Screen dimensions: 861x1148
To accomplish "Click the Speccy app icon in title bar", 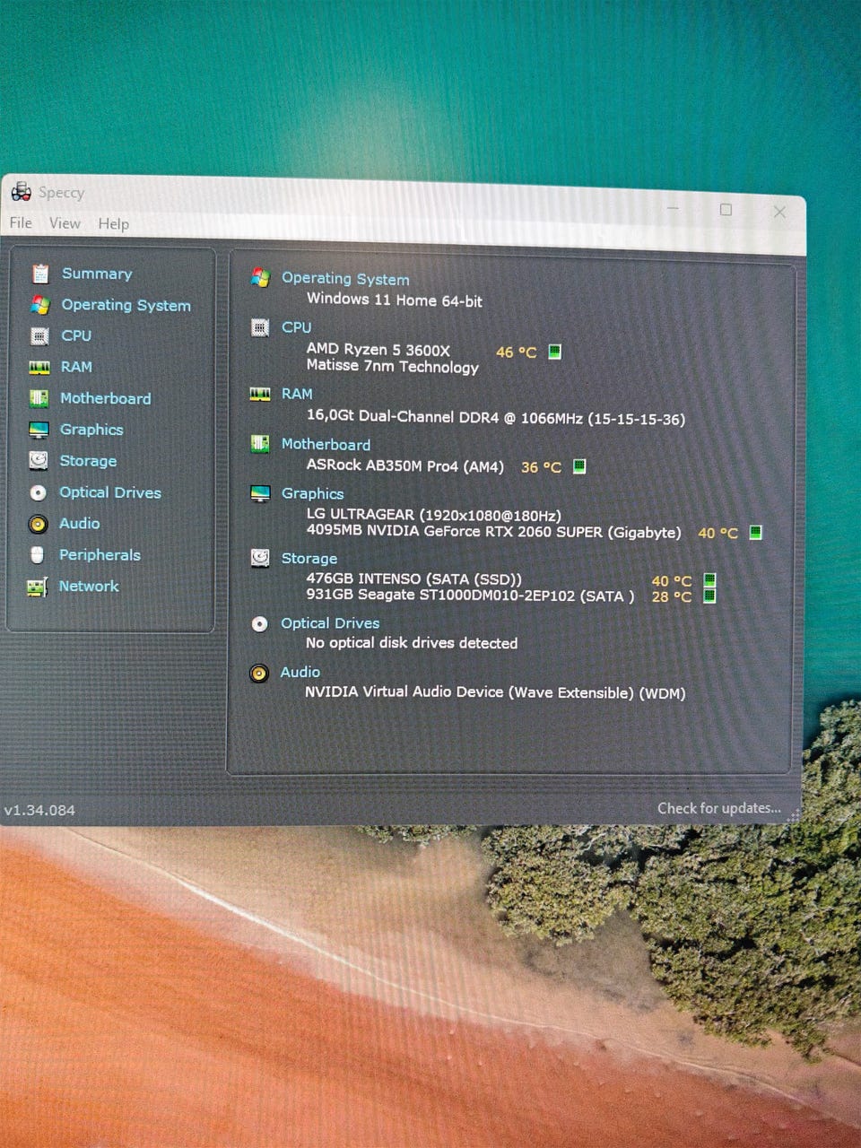I will [x=21, y=191].
